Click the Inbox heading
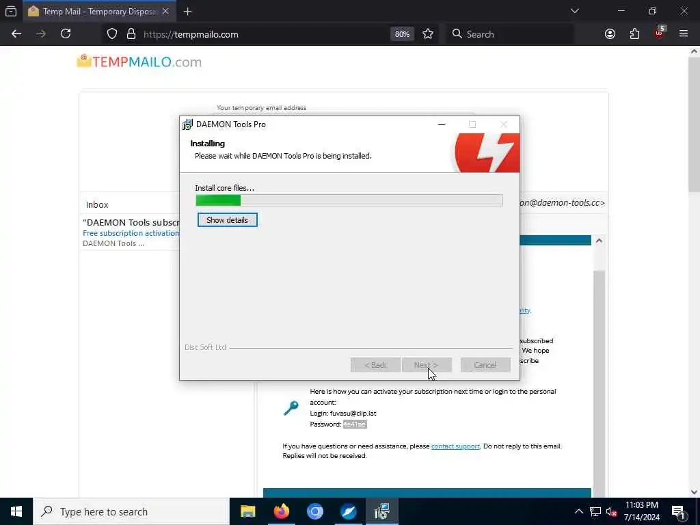 click(x=97, y=204)
